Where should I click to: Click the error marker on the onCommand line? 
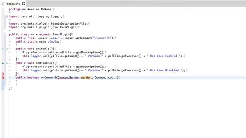[x=3, y=77]
